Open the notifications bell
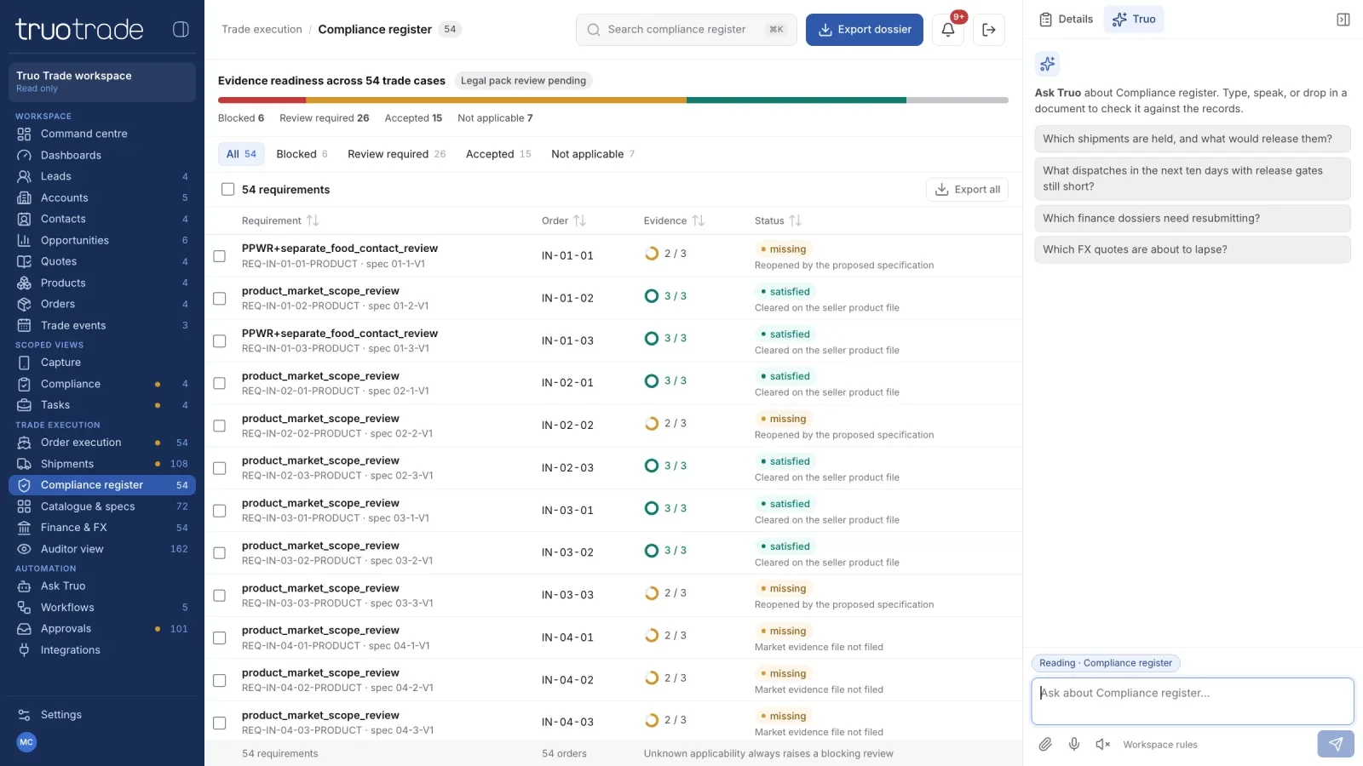 [948, 30]
